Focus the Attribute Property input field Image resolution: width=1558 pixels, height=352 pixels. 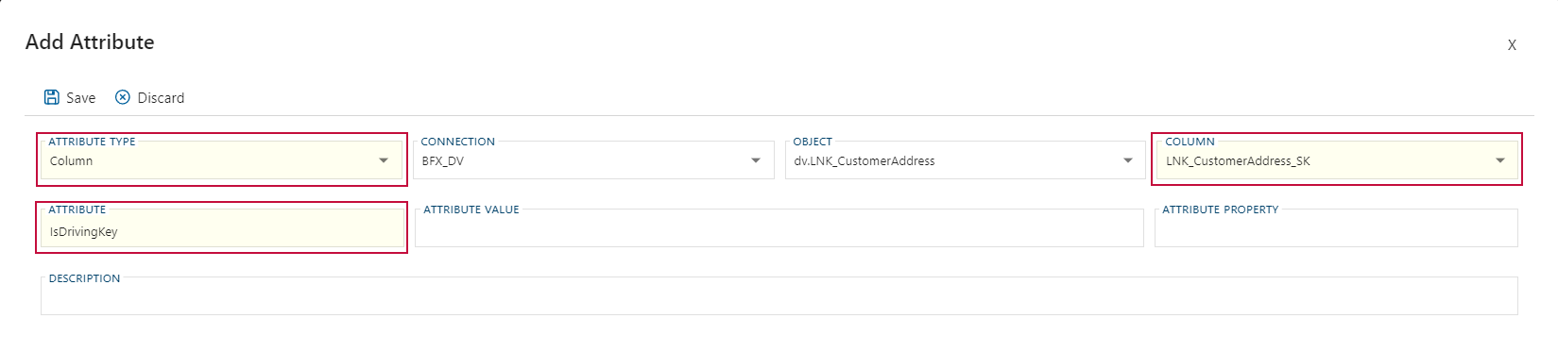tap(1336, 228)
